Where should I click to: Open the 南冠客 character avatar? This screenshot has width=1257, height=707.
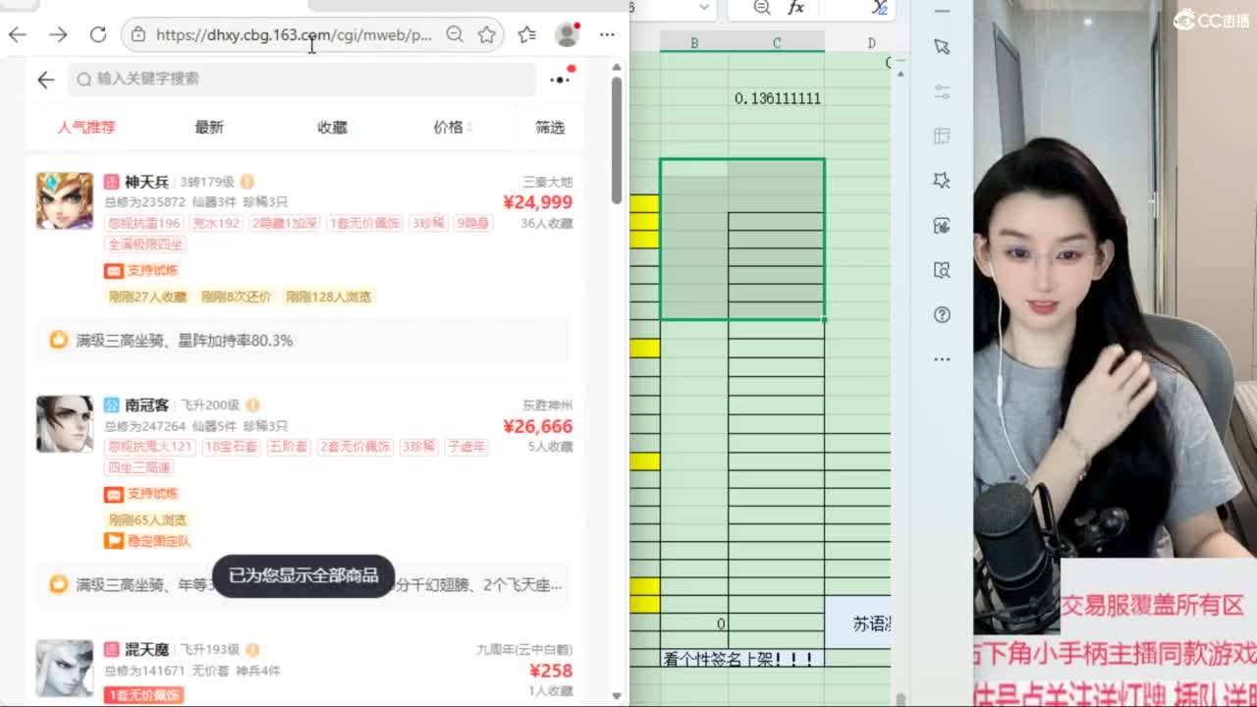pos(65,424)
